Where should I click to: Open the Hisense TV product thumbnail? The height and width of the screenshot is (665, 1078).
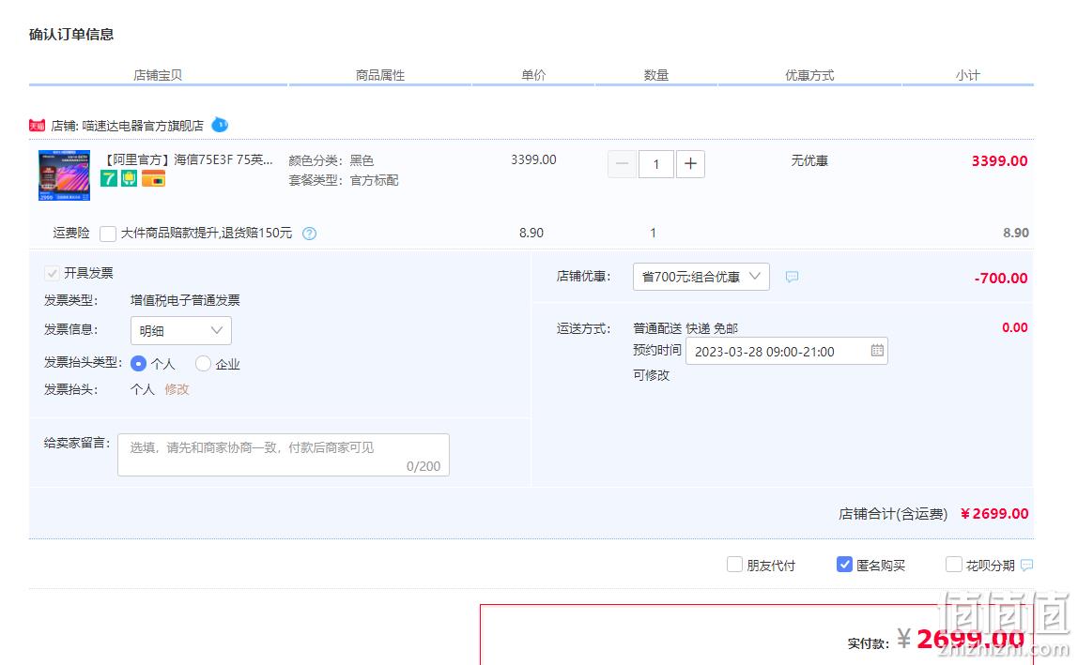64,175
